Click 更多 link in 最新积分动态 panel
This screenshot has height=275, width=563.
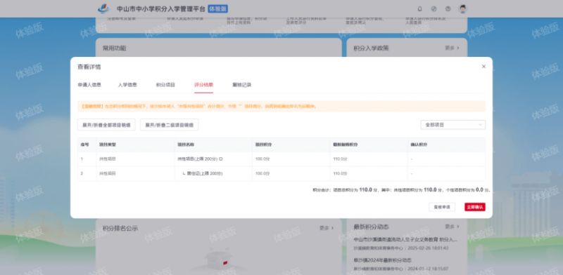(452, 227)
